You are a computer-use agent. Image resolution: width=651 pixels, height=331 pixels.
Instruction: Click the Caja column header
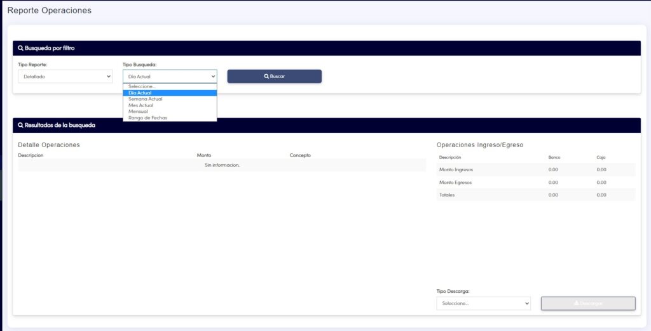coord(601,157)
